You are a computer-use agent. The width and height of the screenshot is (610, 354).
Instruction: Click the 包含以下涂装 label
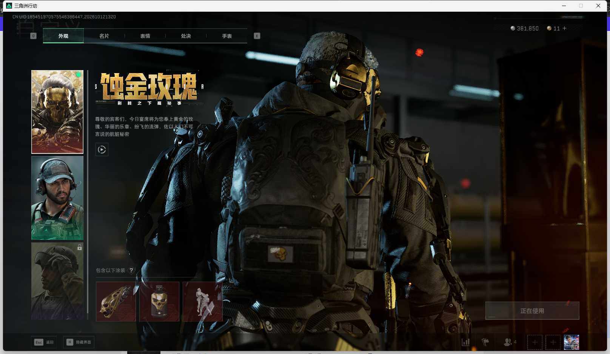tap(110, 270)
